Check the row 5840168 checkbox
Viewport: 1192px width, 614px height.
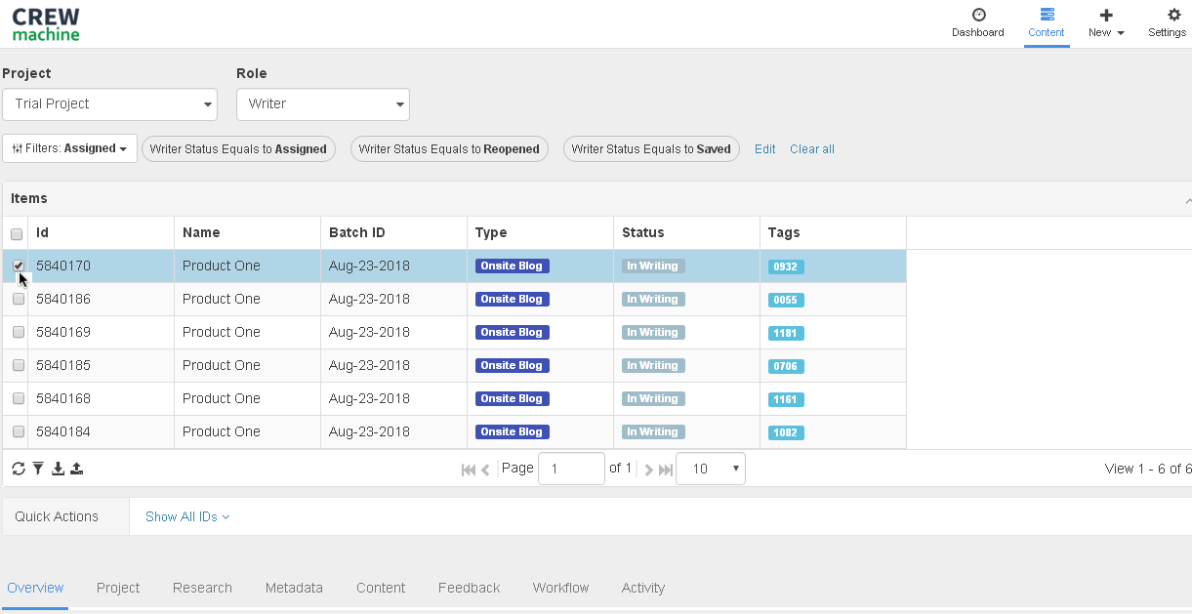point(19,398)
